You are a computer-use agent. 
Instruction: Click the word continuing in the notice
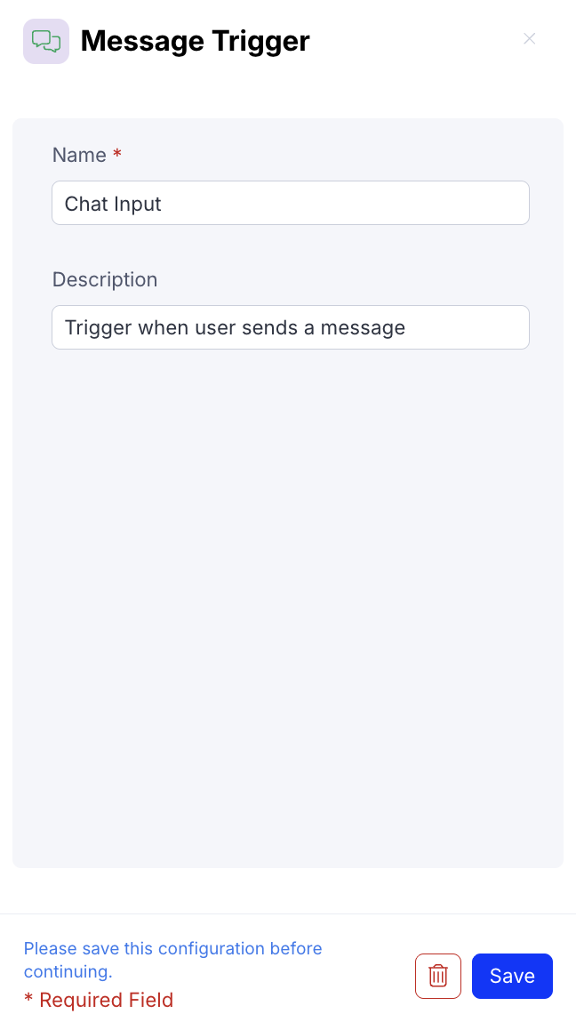pyautogui.click(x=66, y=972)
